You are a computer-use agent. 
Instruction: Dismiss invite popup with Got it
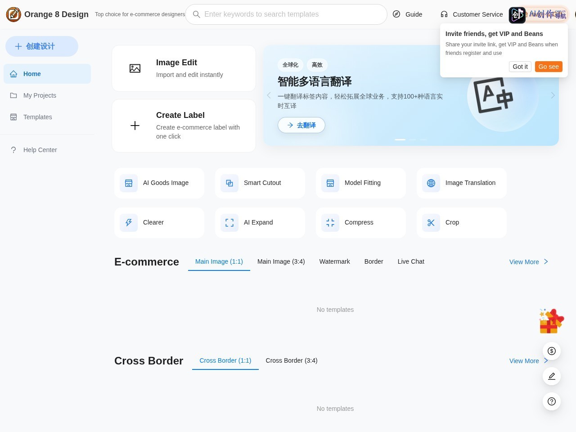[x=520, y=67]
